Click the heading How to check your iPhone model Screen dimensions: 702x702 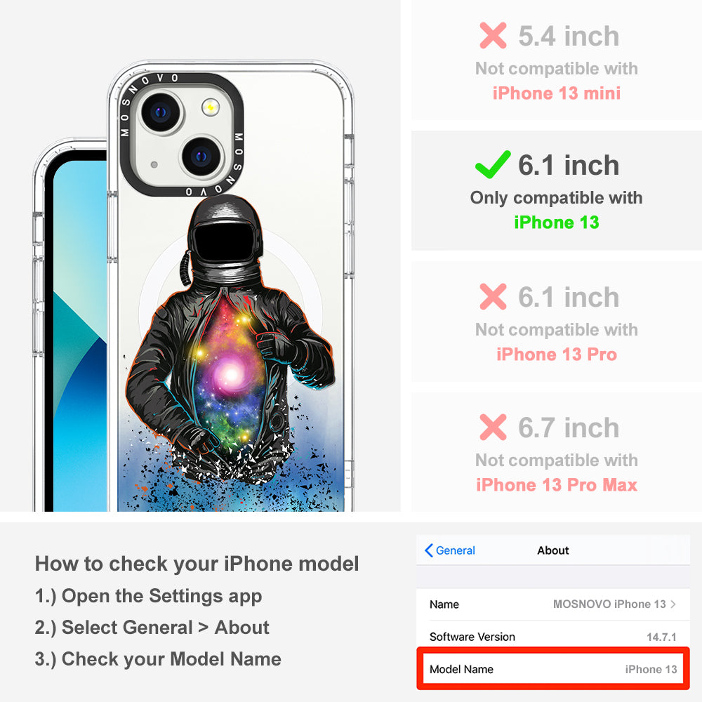(x=197, y=564)
